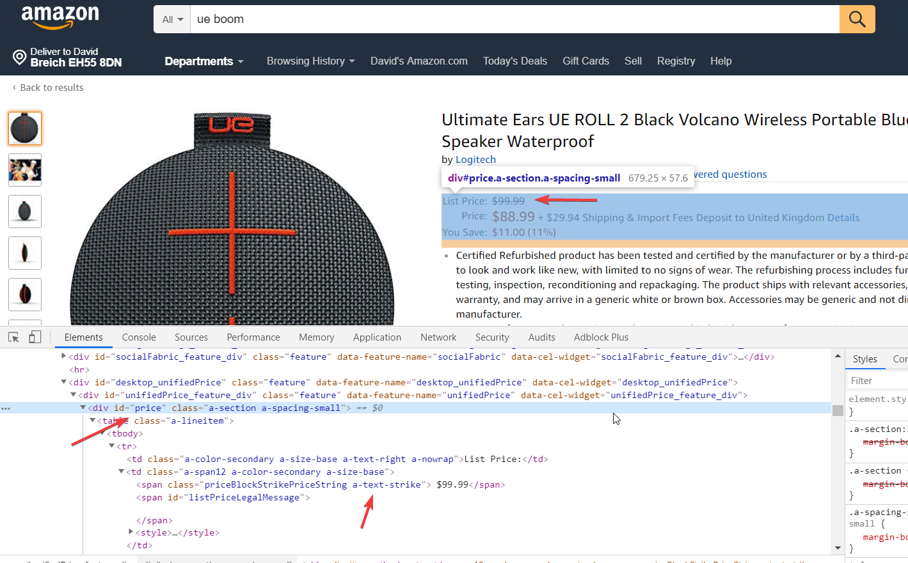Select the first speaker front thumbnail
The height and width of the screenshot is (563, 908).
click(25, 128)
